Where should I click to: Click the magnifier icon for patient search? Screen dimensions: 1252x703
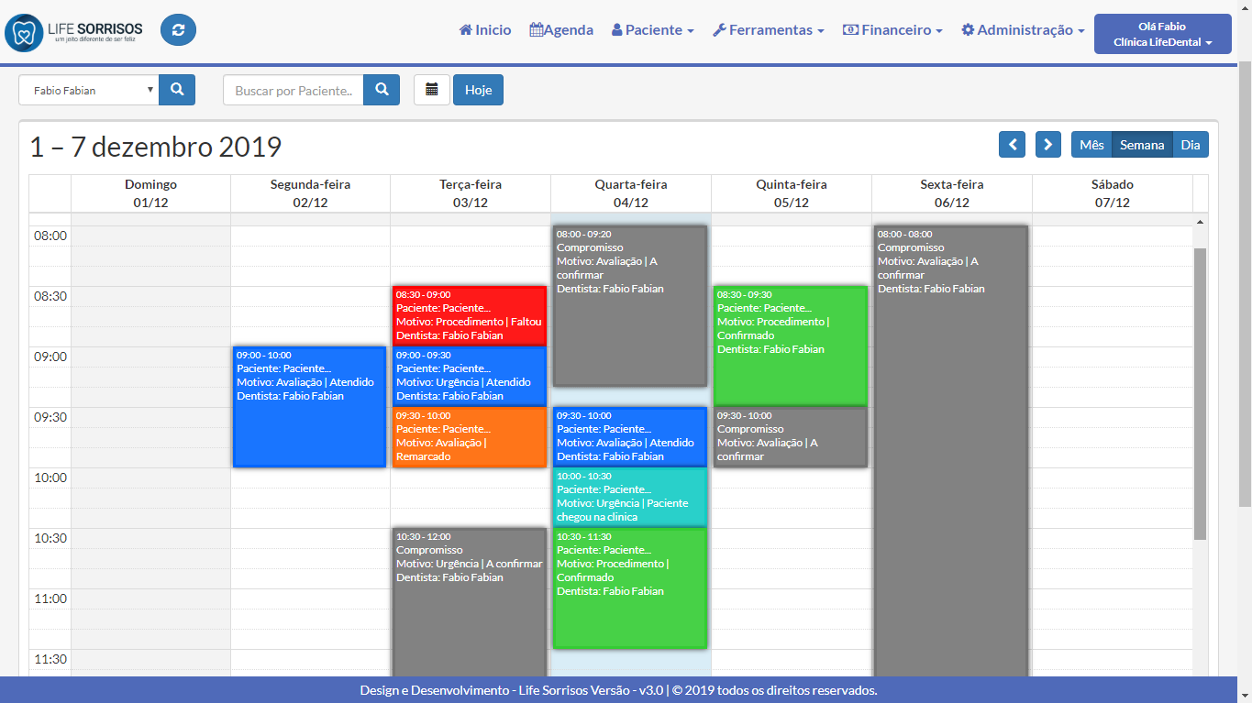tap(381, 89)
